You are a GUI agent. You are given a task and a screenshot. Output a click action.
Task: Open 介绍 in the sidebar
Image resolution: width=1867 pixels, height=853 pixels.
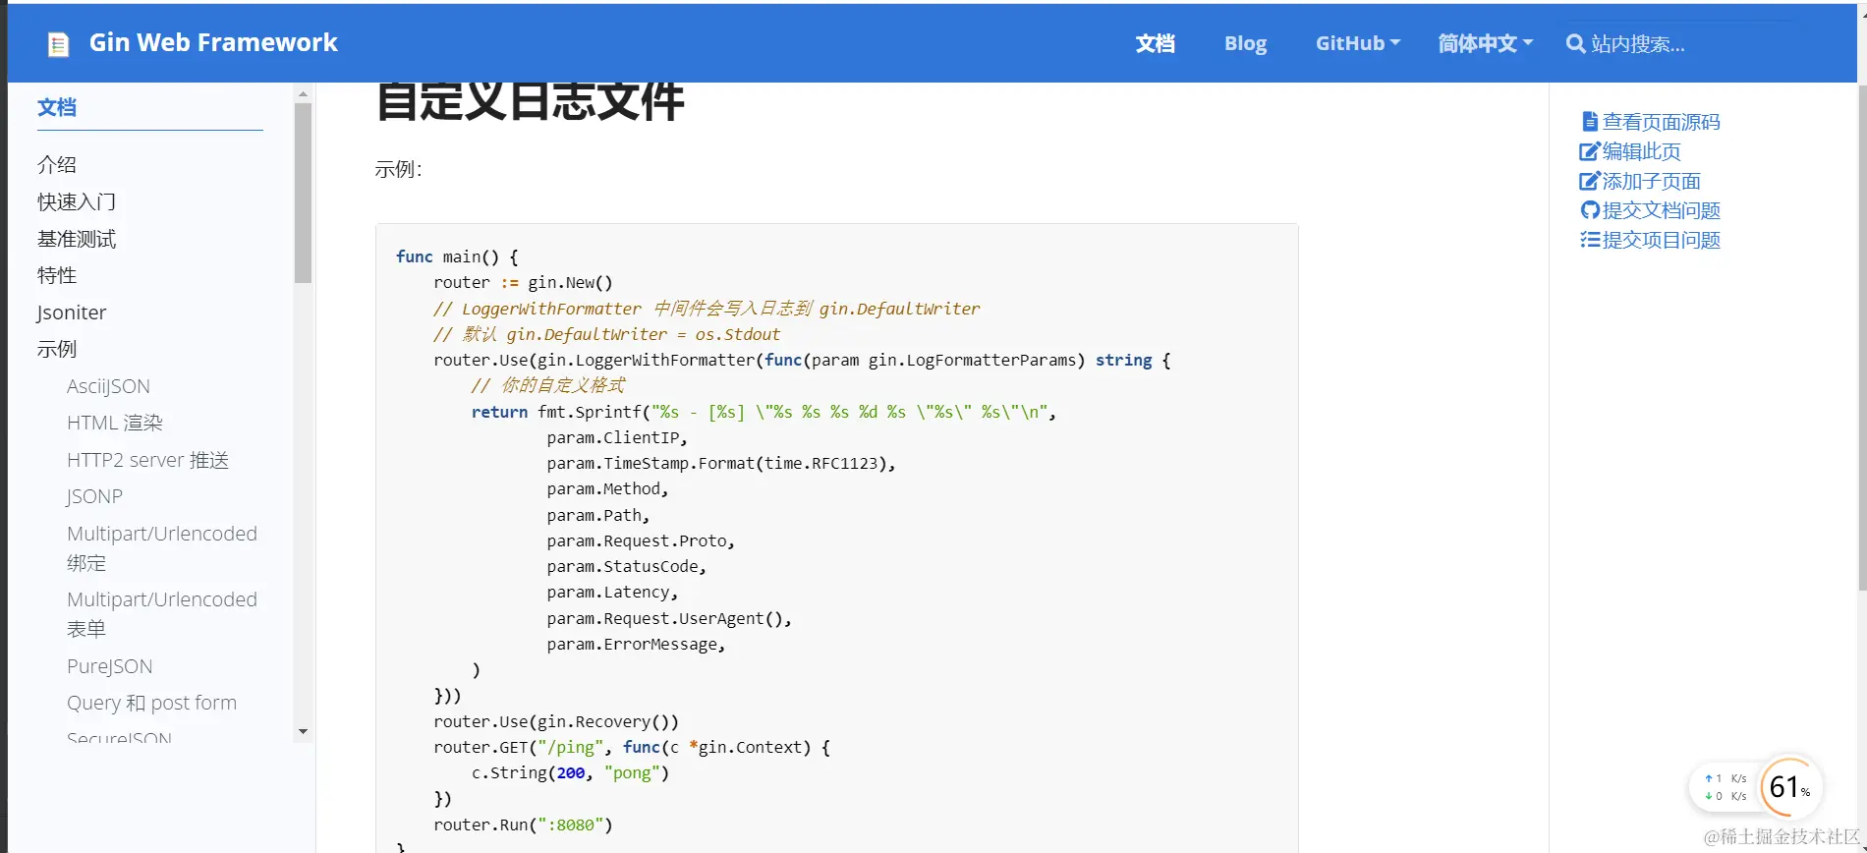pyautogui.click(x=57, y=164)
